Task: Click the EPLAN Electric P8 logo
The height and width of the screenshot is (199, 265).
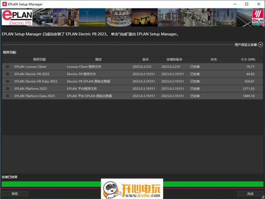Action: (17, 17)
